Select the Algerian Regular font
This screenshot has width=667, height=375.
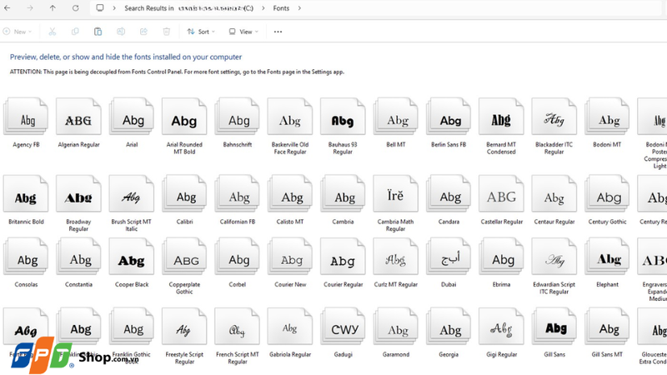tap(78, 122)
